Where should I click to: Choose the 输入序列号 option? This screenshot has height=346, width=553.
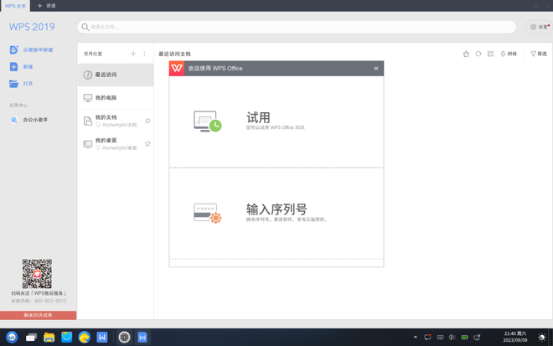(x=276, y=213)
